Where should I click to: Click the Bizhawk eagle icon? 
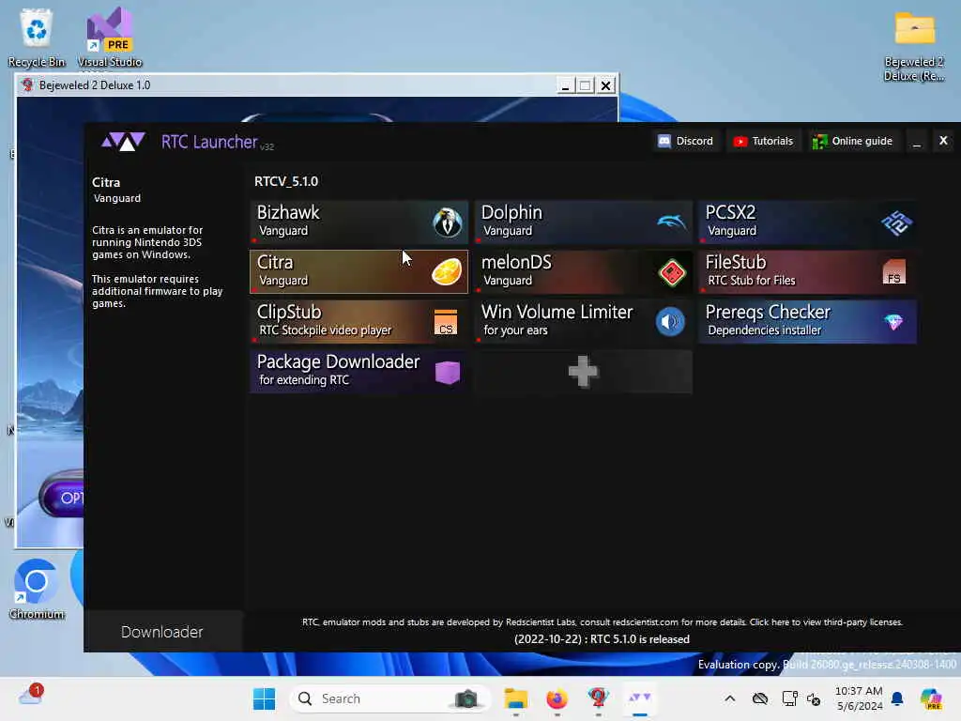click(x=448, y=222)
